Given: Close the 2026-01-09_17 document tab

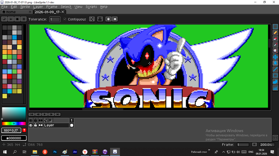Looking at the screenshot, I should click(63, 12).
